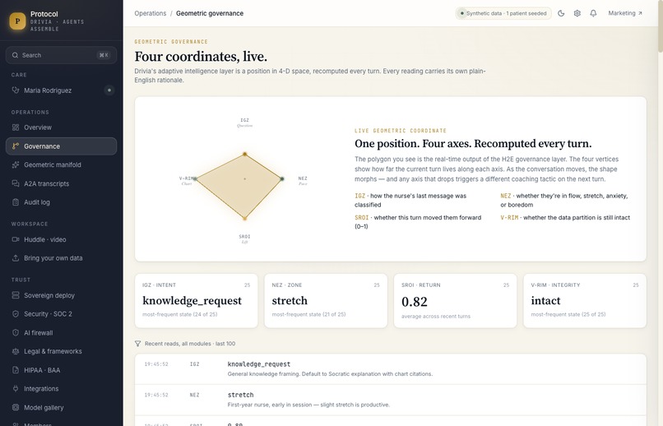Open Security SOC 2 page
The height and width of the screenshot is (426, 663).
pos(62,314)
